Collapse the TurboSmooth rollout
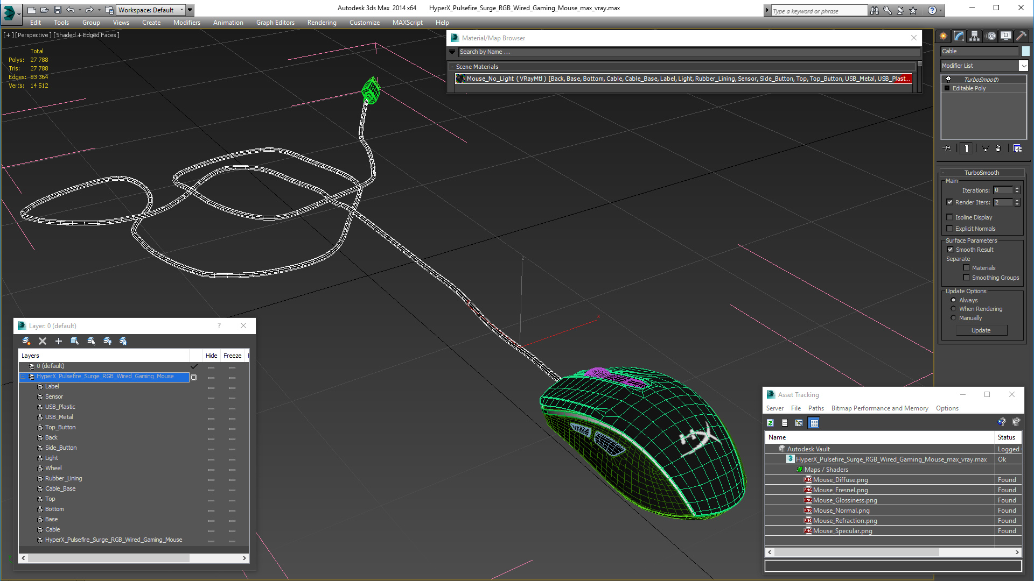The height and width of the screenshot is (581, 1034). point(943,173)
